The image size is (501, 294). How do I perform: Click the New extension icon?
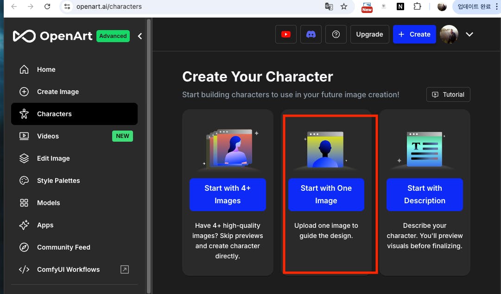coord(367,7)
